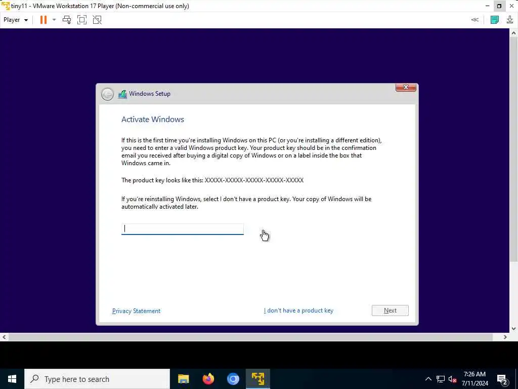This screenshot has height=389, width=518.
Task: Click the horizontal scrollbar left arrow
Action: pyautogui.click(x=4, y=337)
